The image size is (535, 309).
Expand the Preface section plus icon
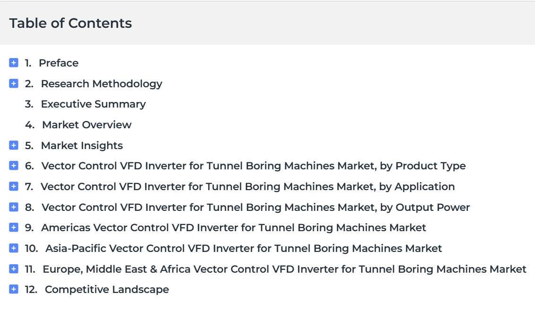[x=14, y=63]
